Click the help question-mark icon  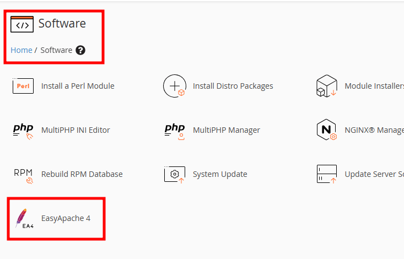80,50
